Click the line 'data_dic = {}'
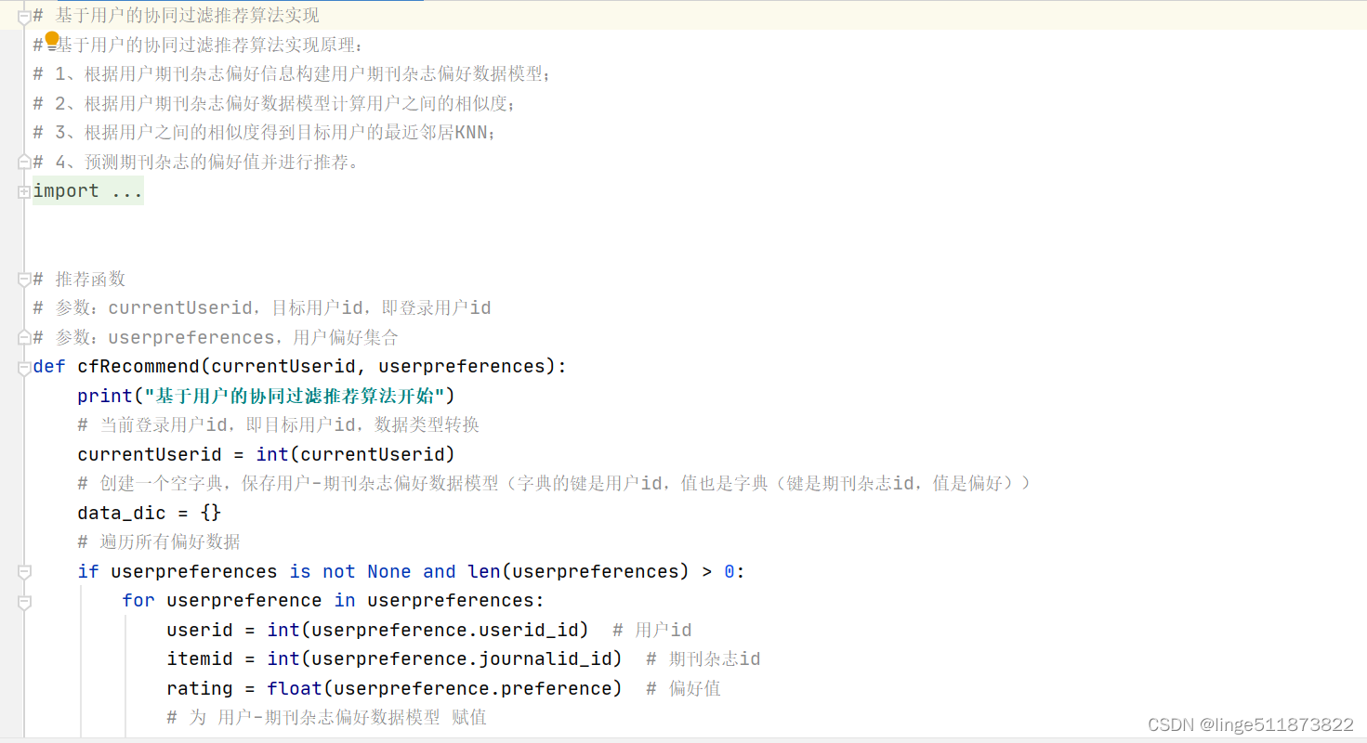 [x=150, y=514]
